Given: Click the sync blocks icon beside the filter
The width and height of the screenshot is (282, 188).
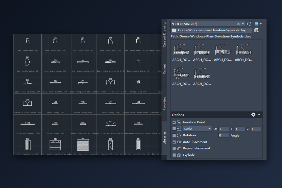Looking at the screenshot, I should (x=249, y=24).
